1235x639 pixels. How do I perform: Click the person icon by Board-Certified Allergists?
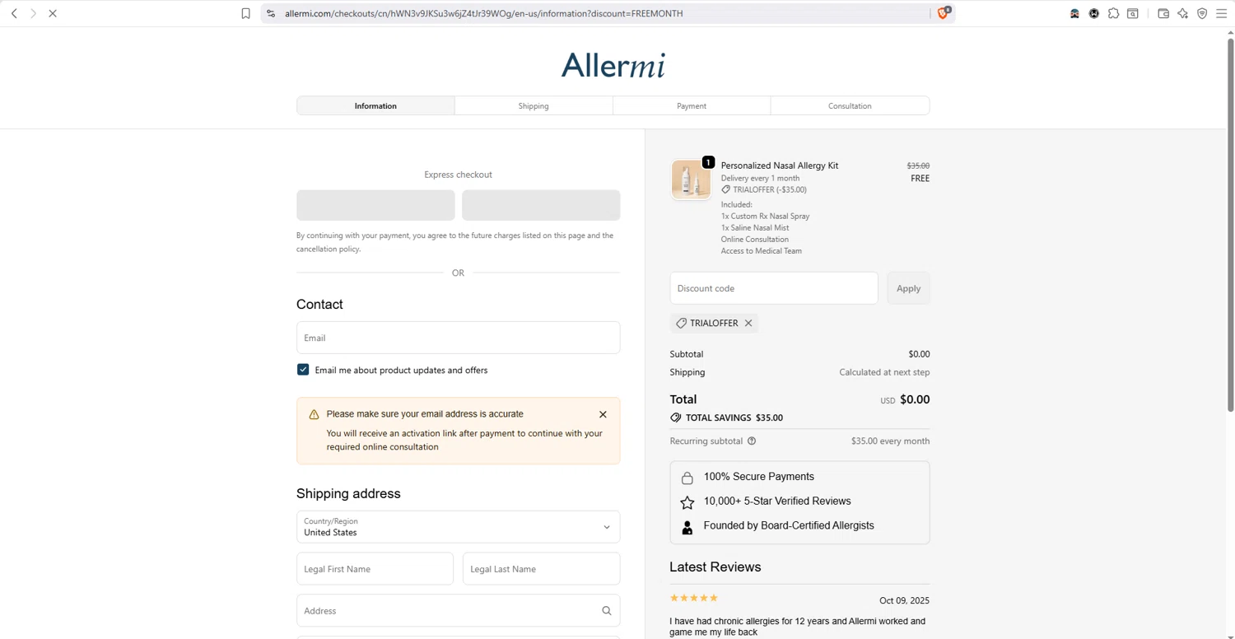tap(687, 527)
